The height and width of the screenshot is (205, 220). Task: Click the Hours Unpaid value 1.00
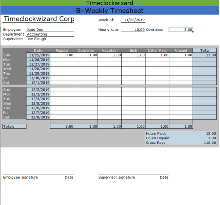point(212,138)
